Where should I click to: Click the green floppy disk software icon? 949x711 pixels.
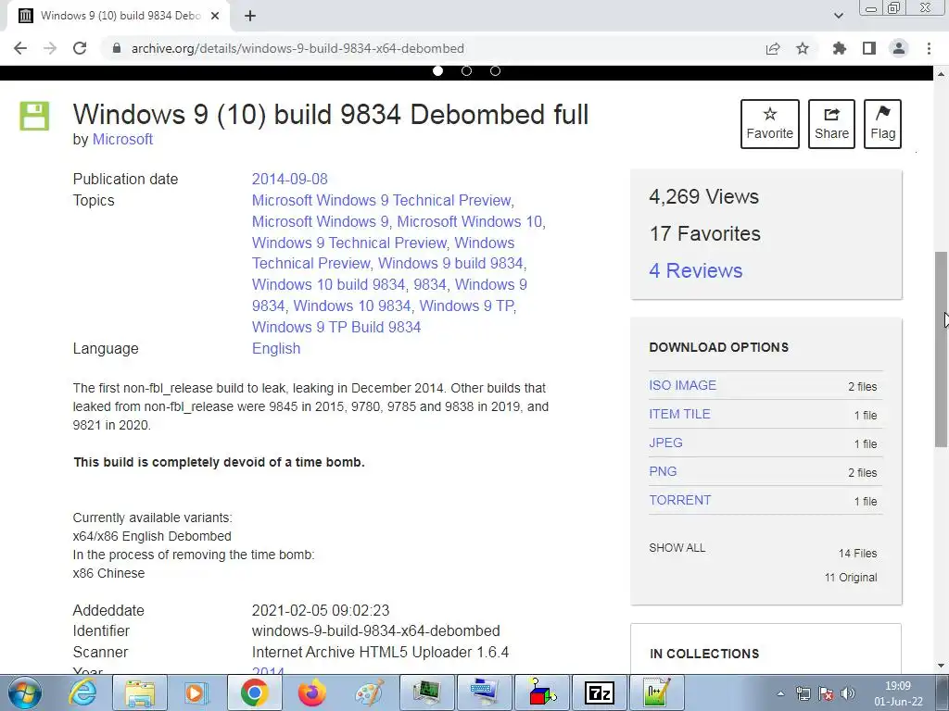tap(34, 116)
